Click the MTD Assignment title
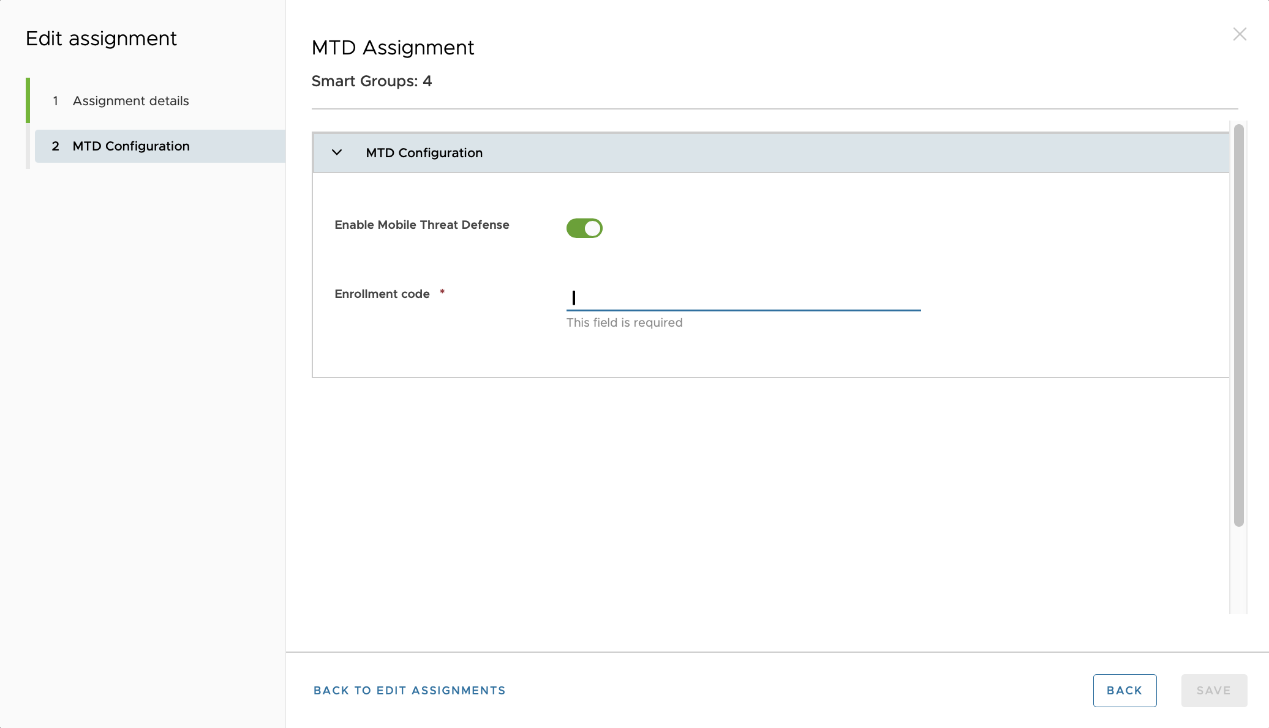The height and width of the screenshot is (728, 1269). click(x=393, y=47)
